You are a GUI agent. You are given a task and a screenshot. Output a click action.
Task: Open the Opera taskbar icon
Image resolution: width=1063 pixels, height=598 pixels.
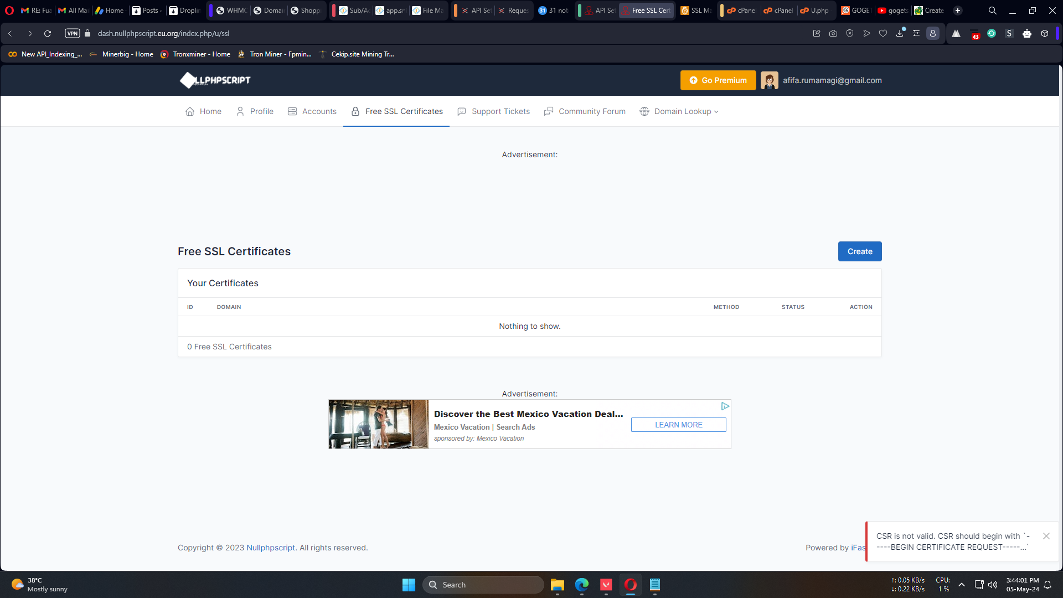(630, 585)
